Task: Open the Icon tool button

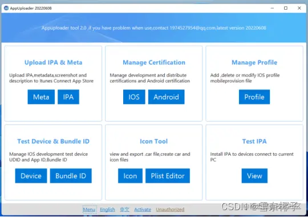Action: (x=130, y=176)
